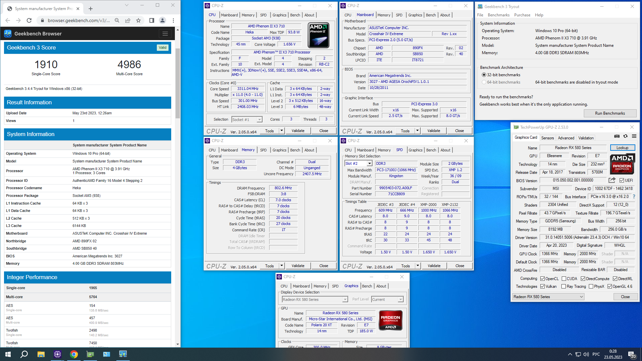Open Chrome profile avatar menu
The height and width of the screenshot is (361, 642).
point(163,20)
